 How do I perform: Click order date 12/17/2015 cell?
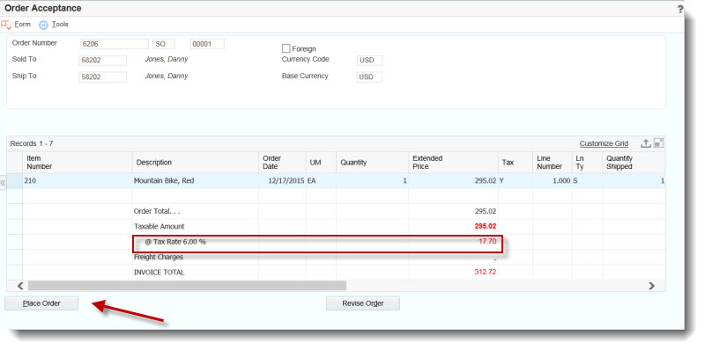[x=282, y=181]
